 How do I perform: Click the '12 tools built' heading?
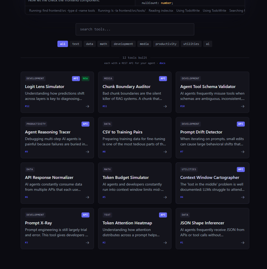coord(135,58)
